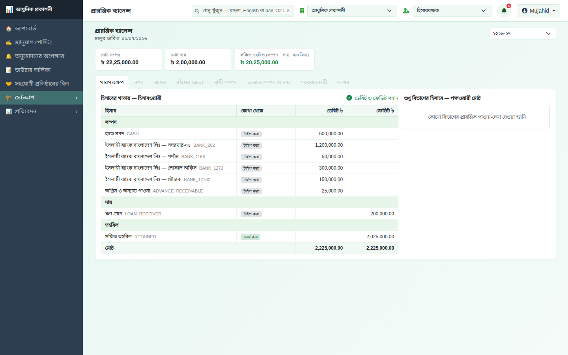
Task: Click the handshake icon for সহযোগী প্রতিষ্ঠানের বিল
Action: (9, 84)
